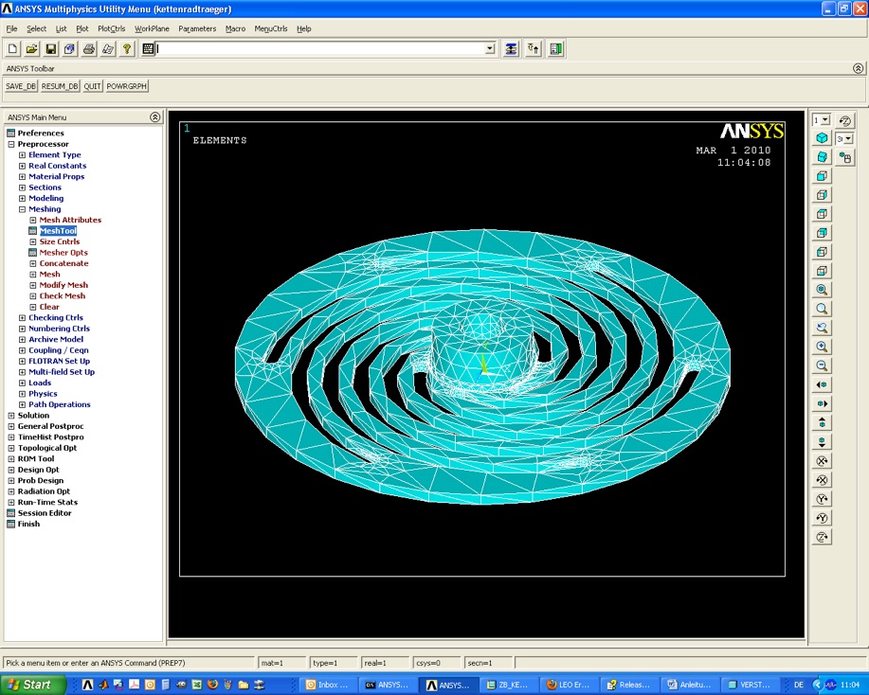Open the Windows Start button
The height and width of the screenshot is (695, 869).
pos(32,685)
